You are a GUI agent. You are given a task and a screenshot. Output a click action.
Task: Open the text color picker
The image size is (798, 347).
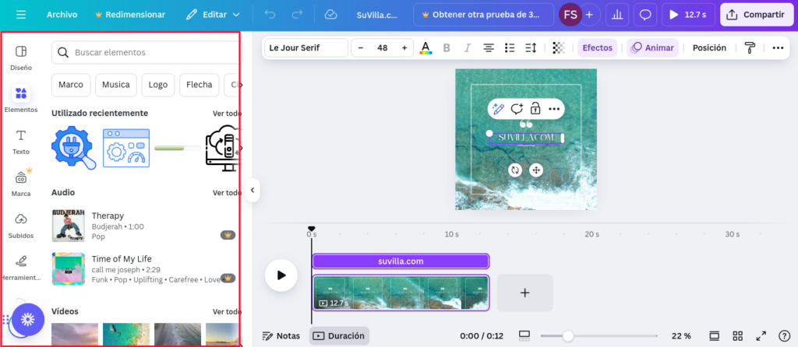click(426, 47)
